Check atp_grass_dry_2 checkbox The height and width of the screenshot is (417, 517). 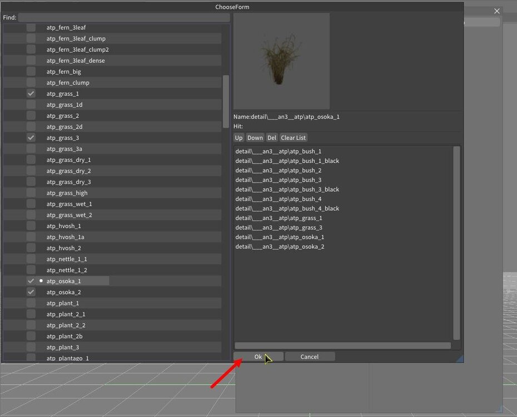pos(31,171)
